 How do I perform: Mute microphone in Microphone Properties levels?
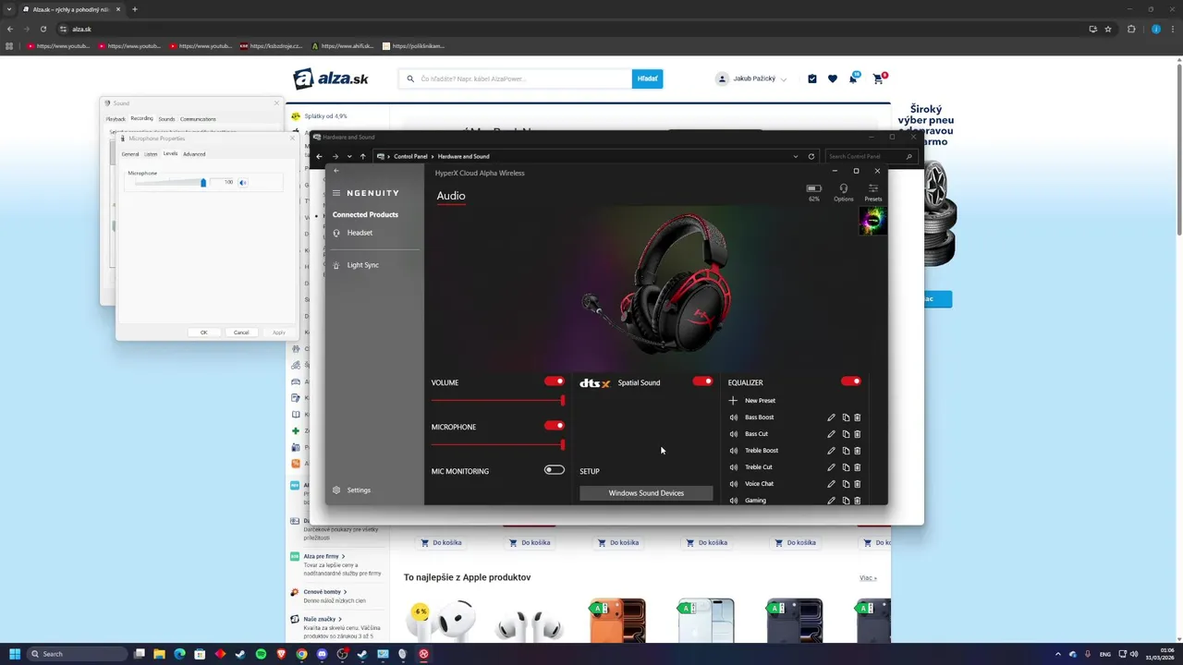pos(243,183)
